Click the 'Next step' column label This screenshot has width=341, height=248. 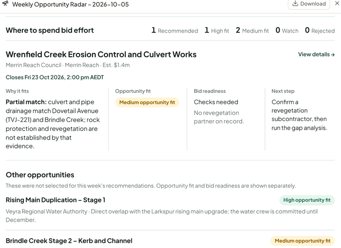click(283, 91)
